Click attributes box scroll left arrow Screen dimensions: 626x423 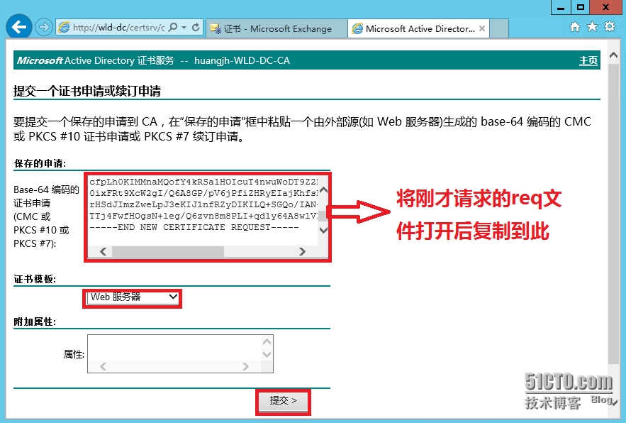point(103,367)
